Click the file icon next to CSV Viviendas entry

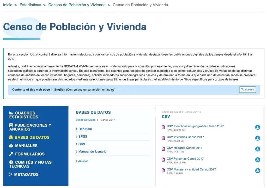coord(163,137)
